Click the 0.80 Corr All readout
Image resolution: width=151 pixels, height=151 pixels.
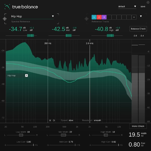[x=134, y=144]
